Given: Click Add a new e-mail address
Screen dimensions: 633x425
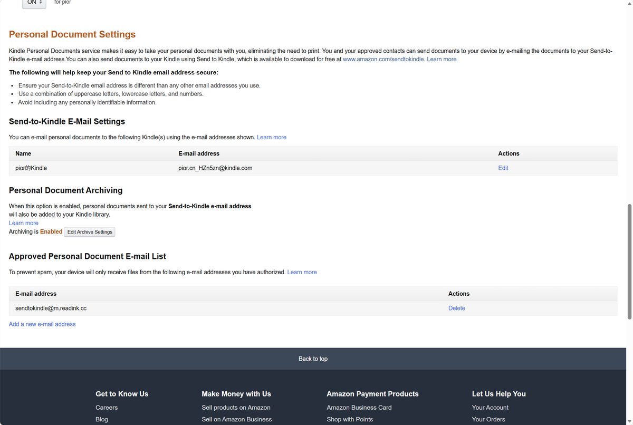Looking at the screenshot, I should tap(42, 324).
